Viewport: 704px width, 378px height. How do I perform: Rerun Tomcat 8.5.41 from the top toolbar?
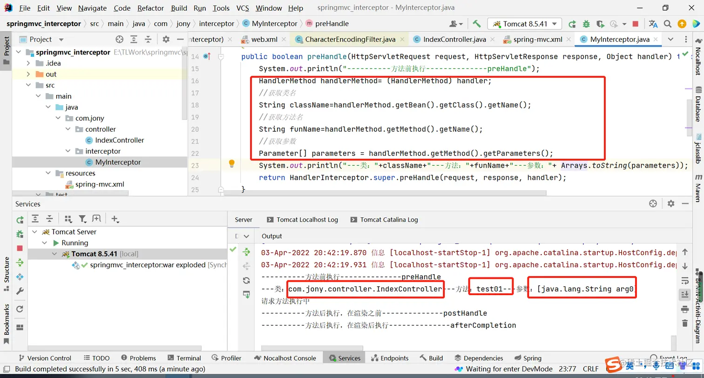[x=572, y=24]
